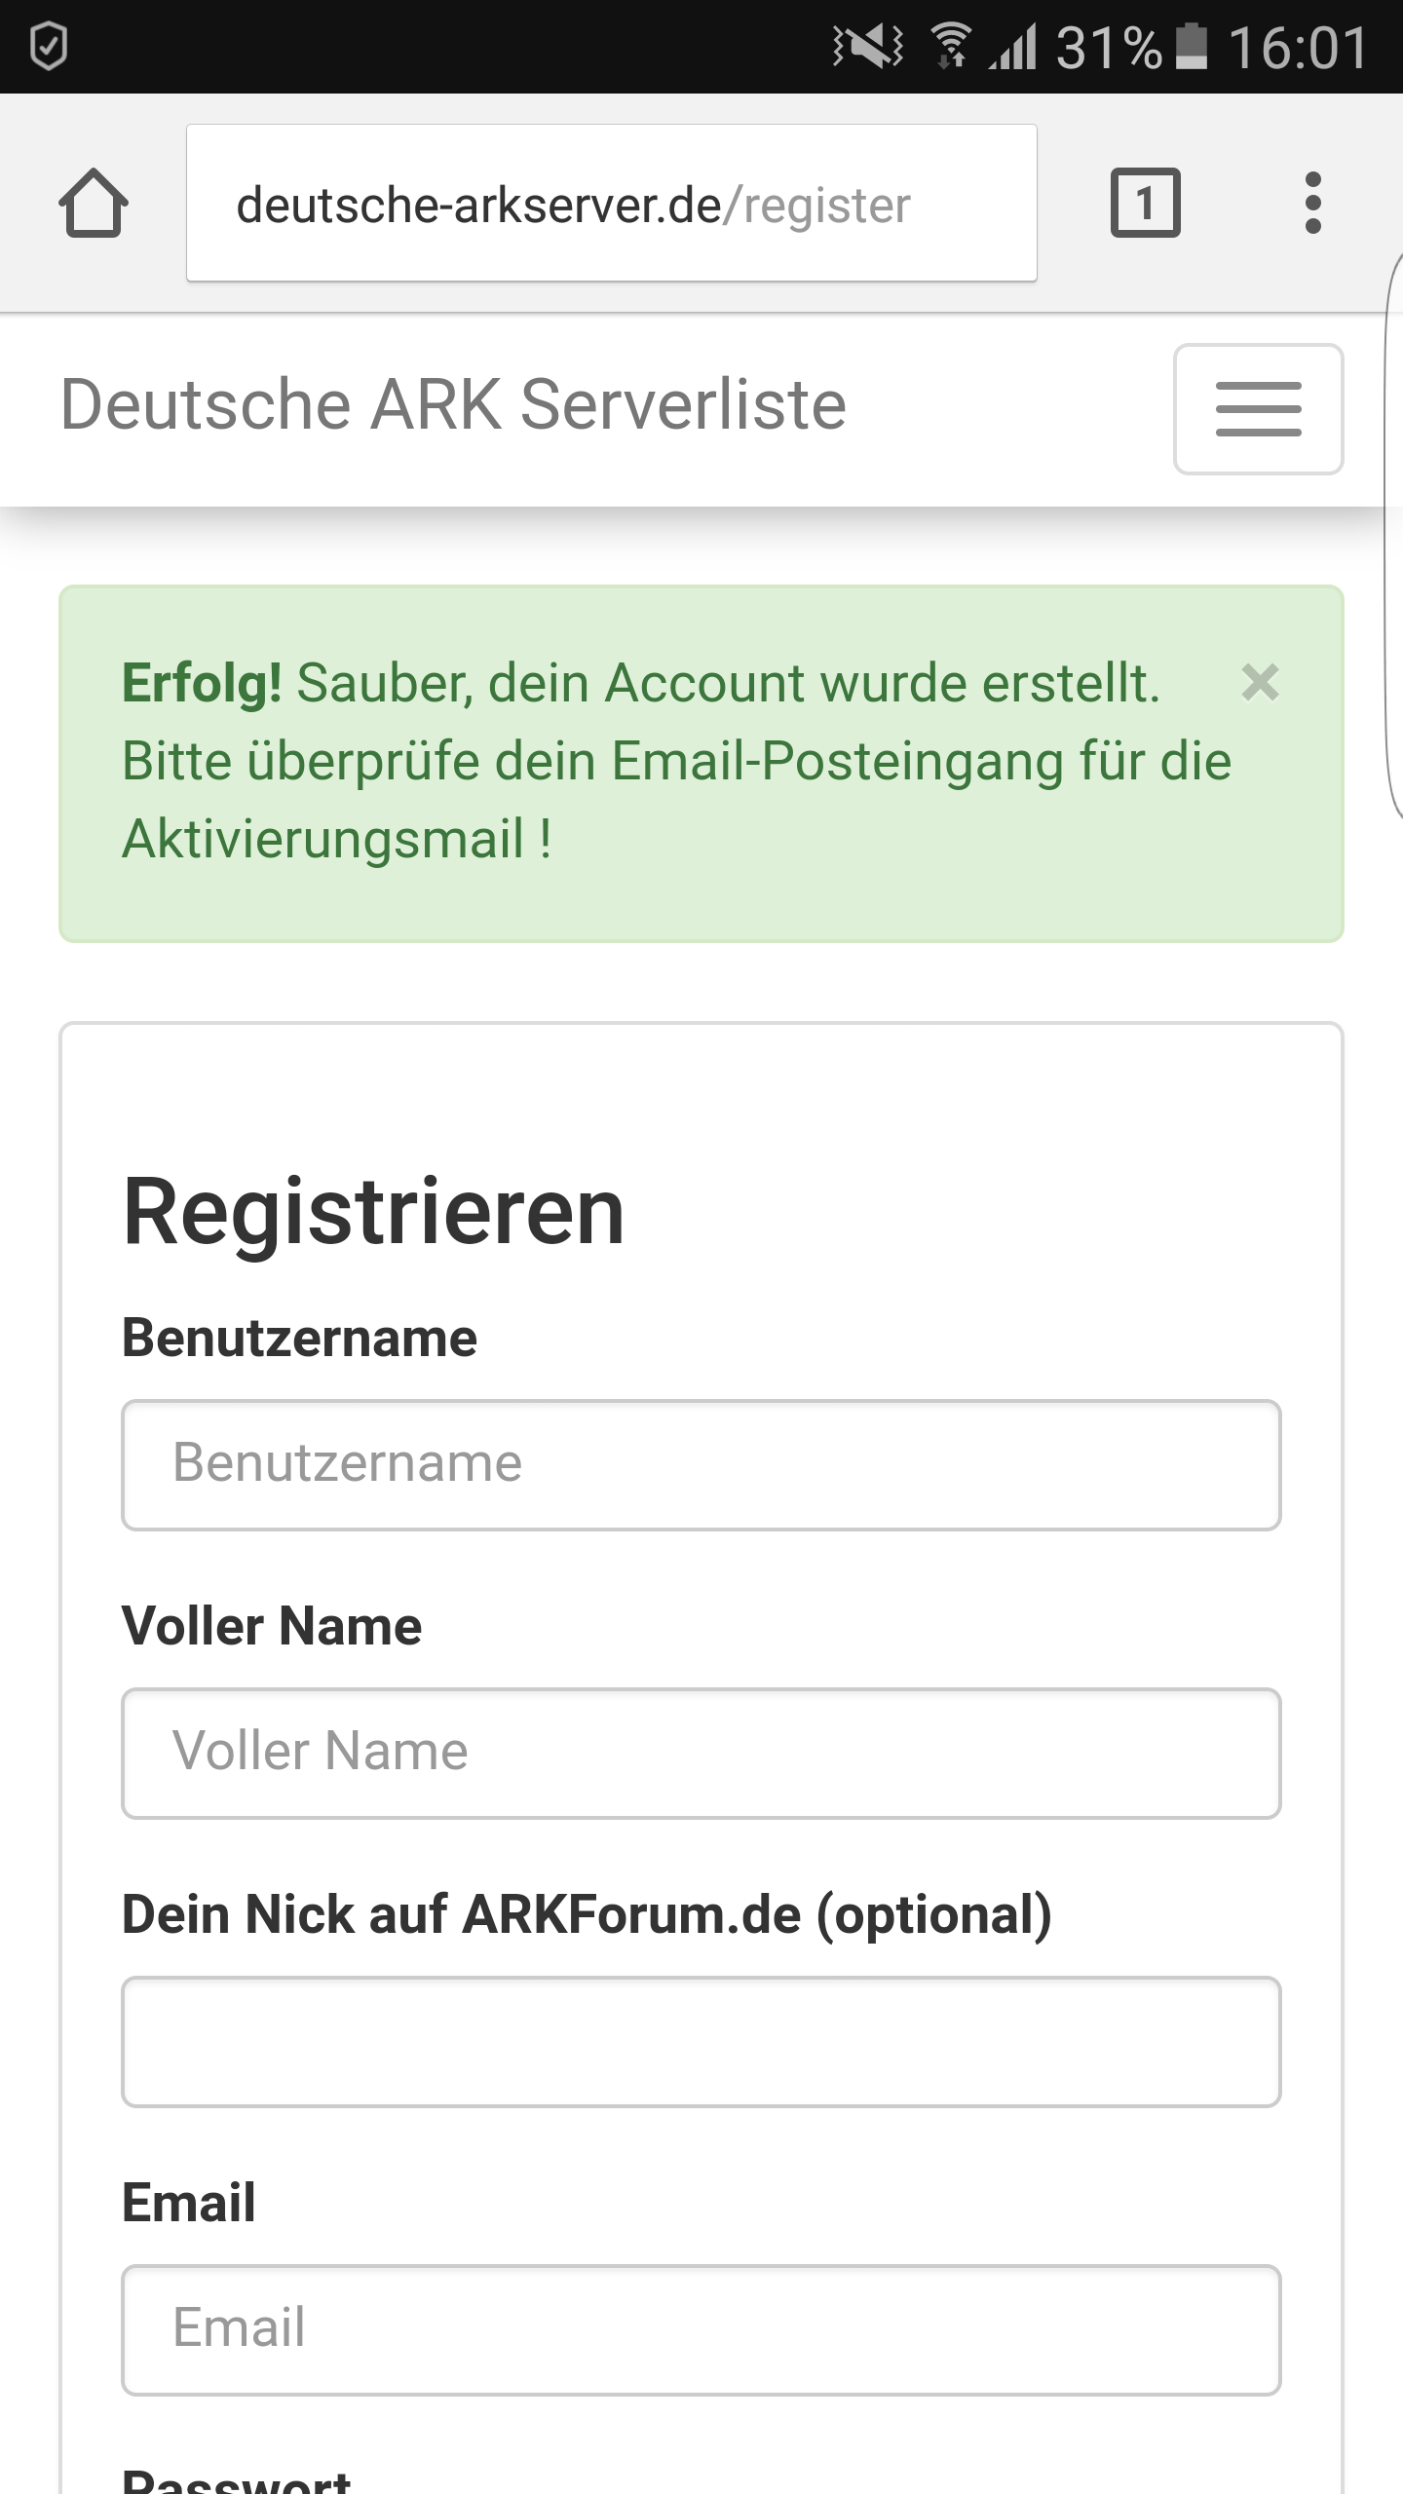
Task: Click into the Voller Name text field
Action: tap(701, 1754)
